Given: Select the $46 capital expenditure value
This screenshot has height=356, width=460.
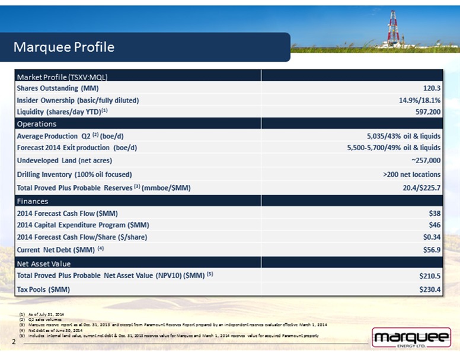Looking at the screenshot, I should [x=435, y=225].
